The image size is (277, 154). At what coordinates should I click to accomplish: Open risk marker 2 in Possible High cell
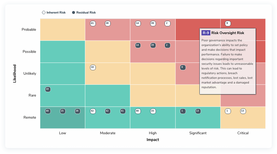pyautogui.click(x=167, y=45)
